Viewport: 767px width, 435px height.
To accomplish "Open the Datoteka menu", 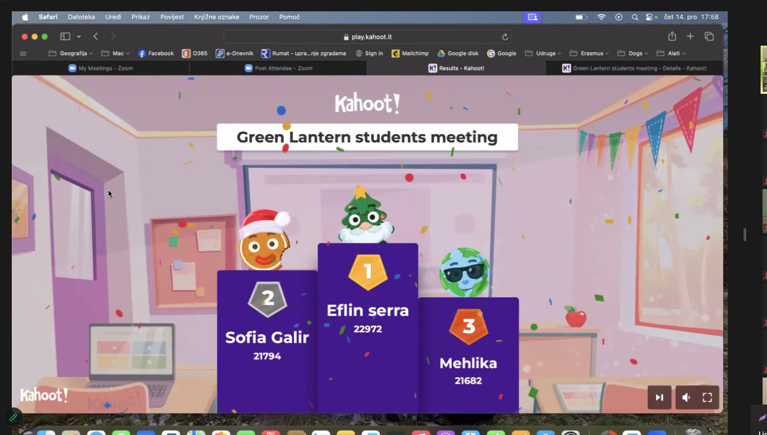I will [82, 17].
